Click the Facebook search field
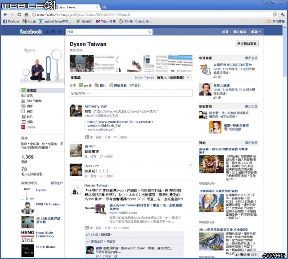The width and height of the screenshot is (288, 259). [x=107, y=32]
